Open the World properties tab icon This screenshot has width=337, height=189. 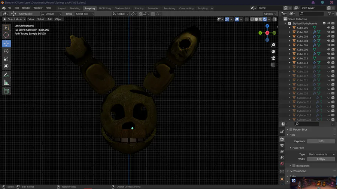pyautogui.click(x=282, y=164)
